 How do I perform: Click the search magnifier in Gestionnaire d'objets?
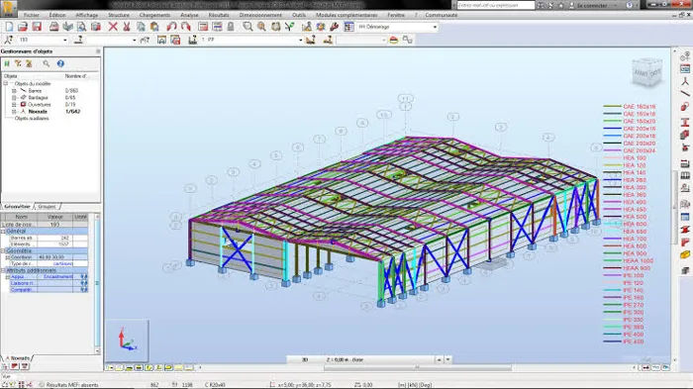[46, 63]
